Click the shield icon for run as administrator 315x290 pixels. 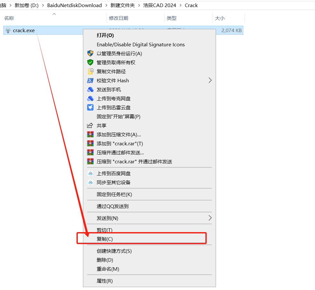pos(90,53)
